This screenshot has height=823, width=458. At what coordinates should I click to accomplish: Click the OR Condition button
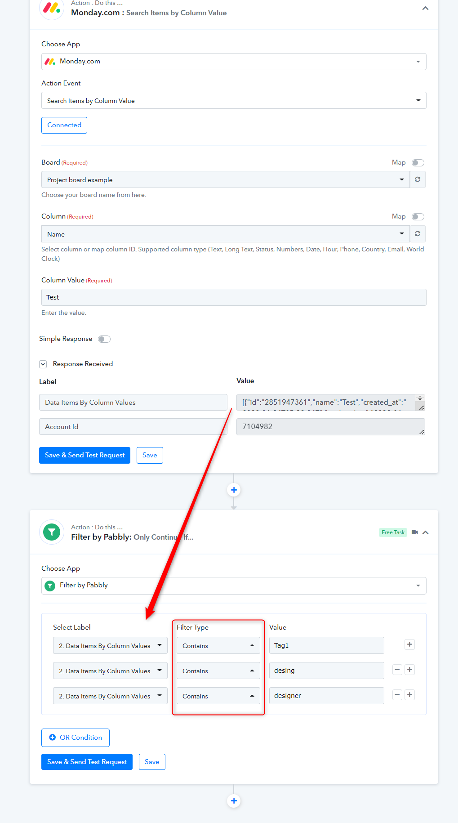(x=76, y=738)
